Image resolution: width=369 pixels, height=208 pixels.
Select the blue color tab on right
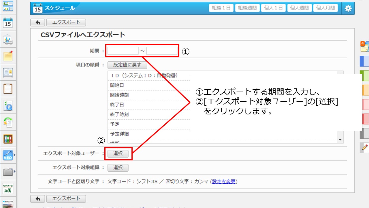[364, 62]
